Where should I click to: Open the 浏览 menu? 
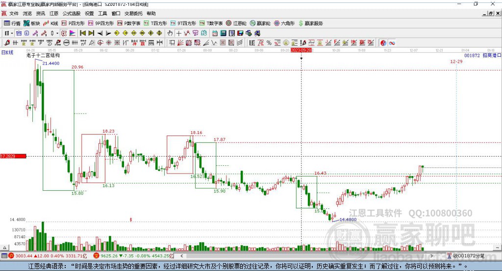[27, 13]
